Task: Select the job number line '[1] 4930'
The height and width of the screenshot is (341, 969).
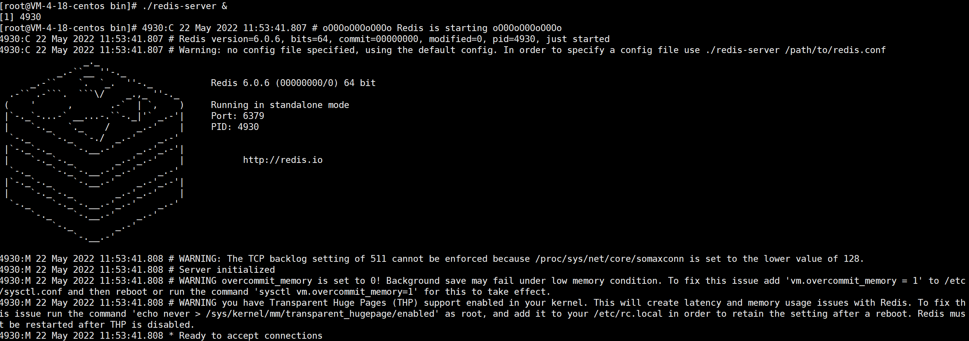Action: [x=20, y=17]
